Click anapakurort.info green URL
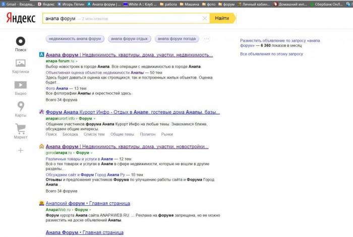Image resolution: width=353 pixels, height=237 pixels. click(x=60, y=118)
